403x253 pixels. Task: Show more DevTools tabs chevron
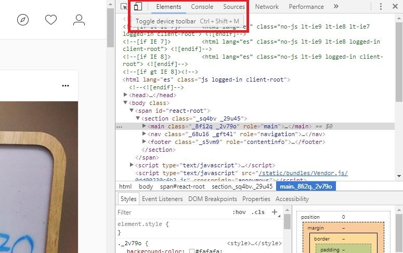pyautogui.click(x=336, y=6)
